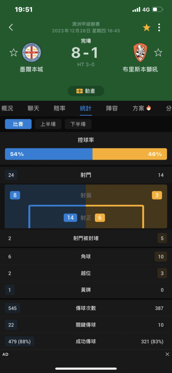The image size is (172, 373).
Task: Tap the orange 46% possession bar
Action: point(130,154)
